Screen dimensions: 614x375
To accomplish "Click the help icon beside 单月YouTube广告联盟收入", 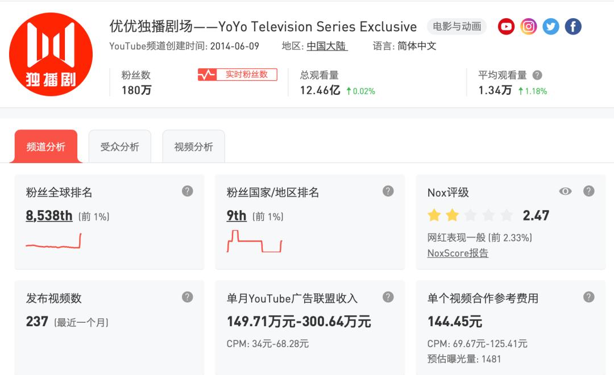I will coord(388,296).
